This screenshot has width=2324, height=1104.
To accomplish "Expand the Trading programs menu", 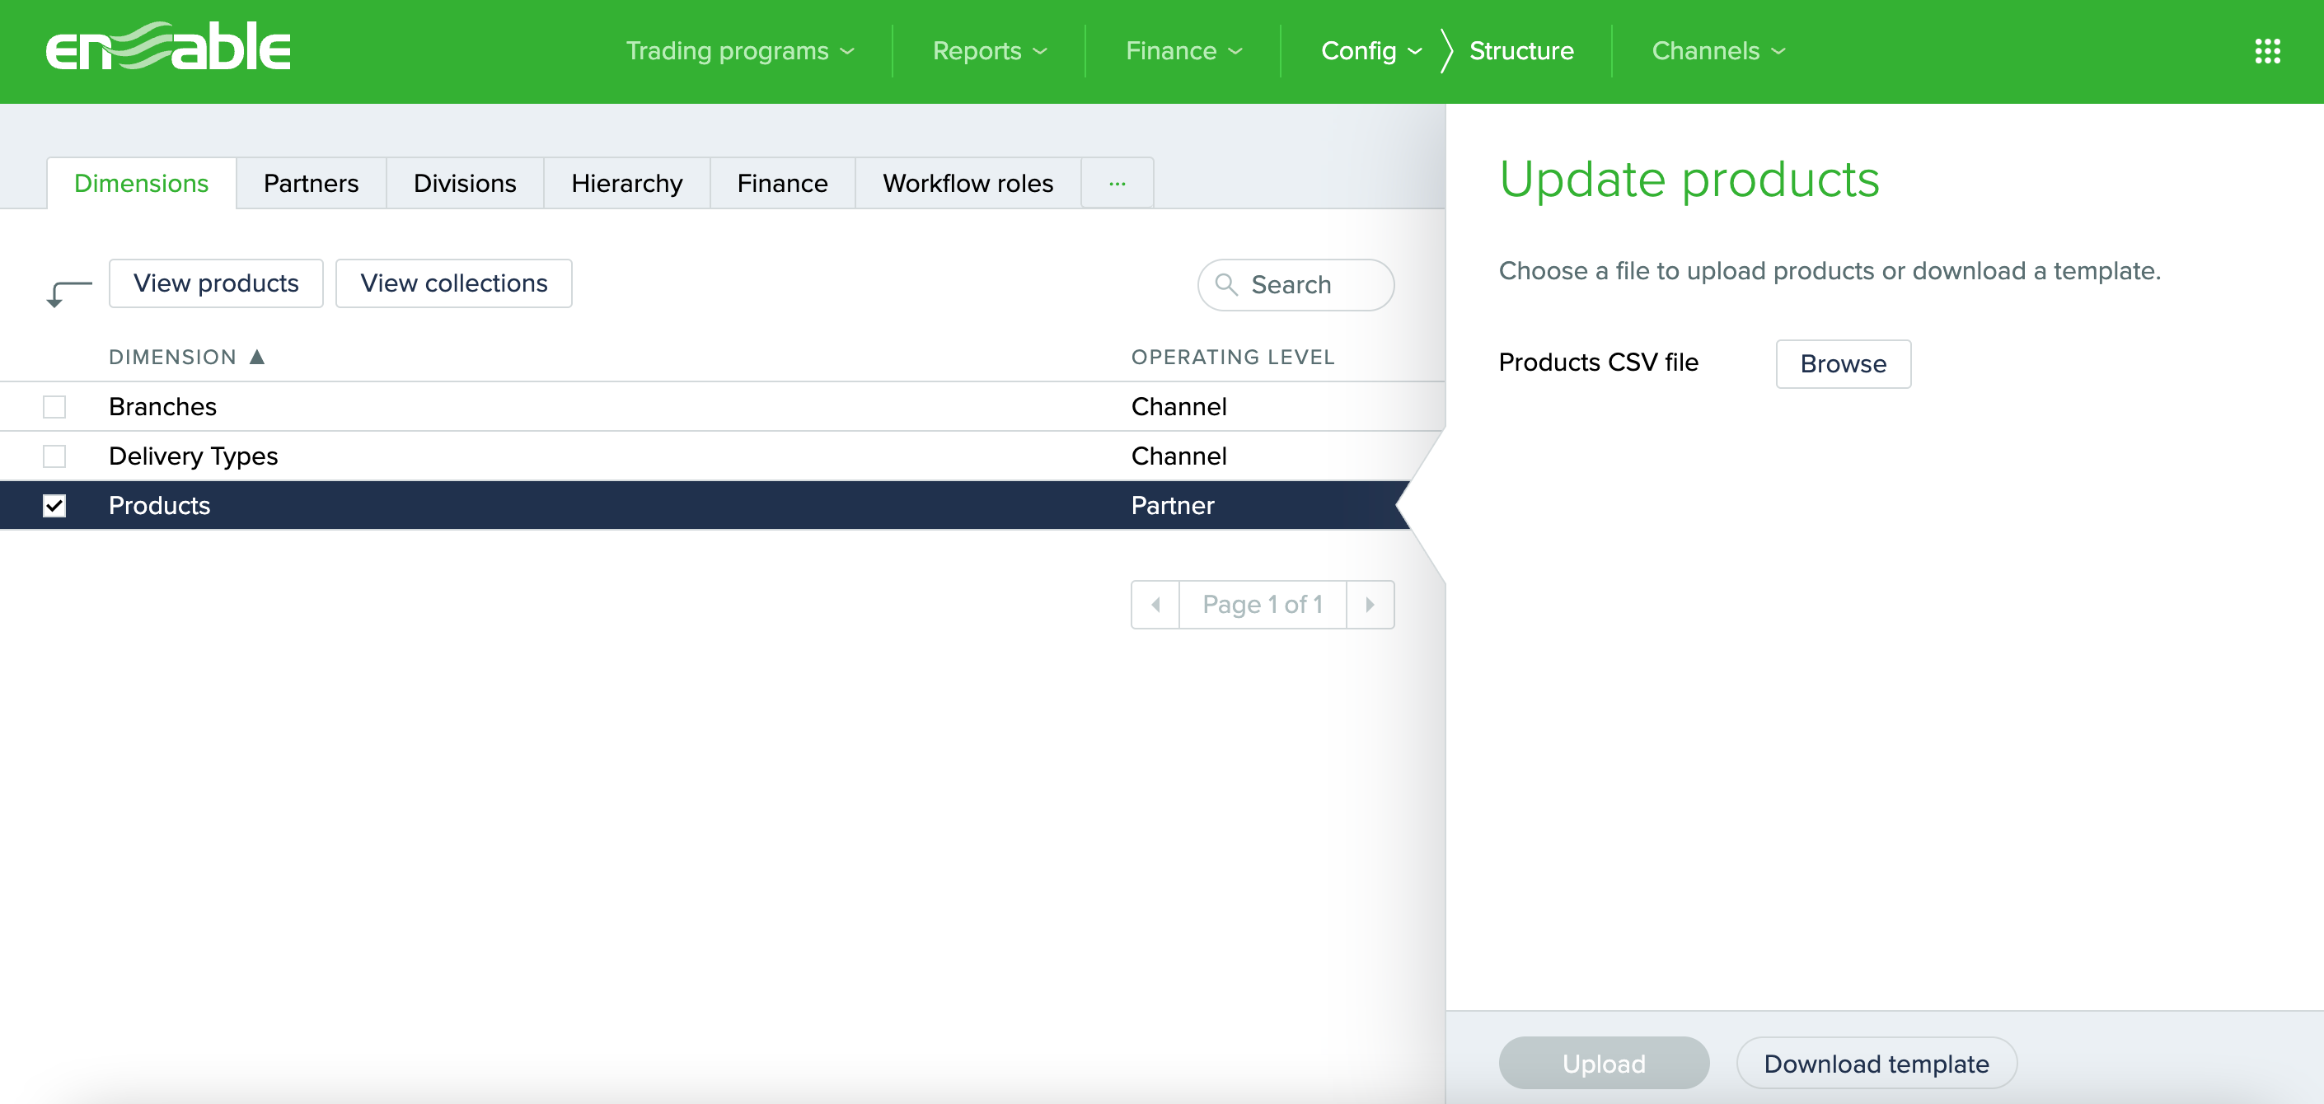I will coord(740,50).
